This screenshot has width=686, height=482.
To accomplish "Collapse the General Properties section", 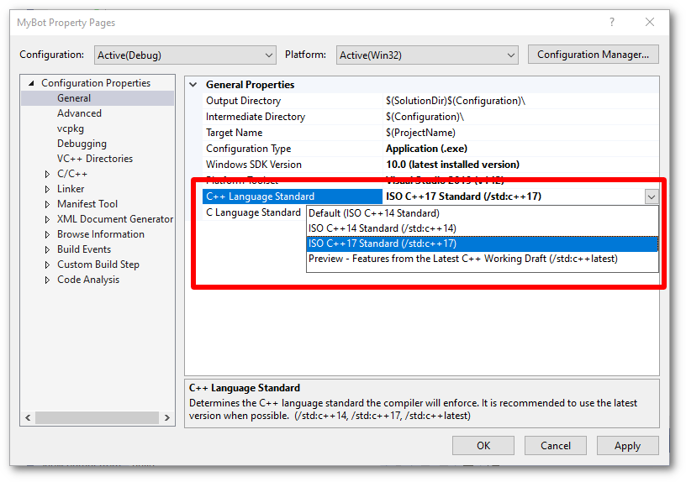I will (x=194, y=85).
